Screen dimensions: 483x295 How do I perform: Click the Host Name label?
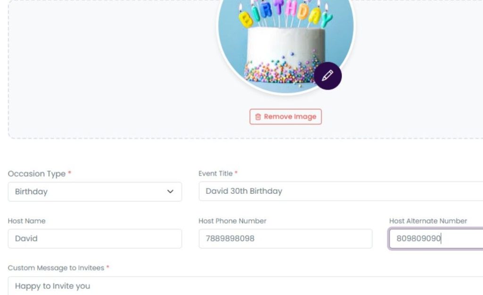pos(27,221)
